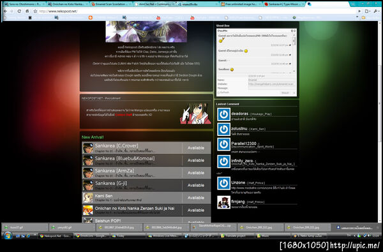Open the orange Blogger bookmark icon
Viewport: 383px width, 252px height.
[x=91, y=18]
